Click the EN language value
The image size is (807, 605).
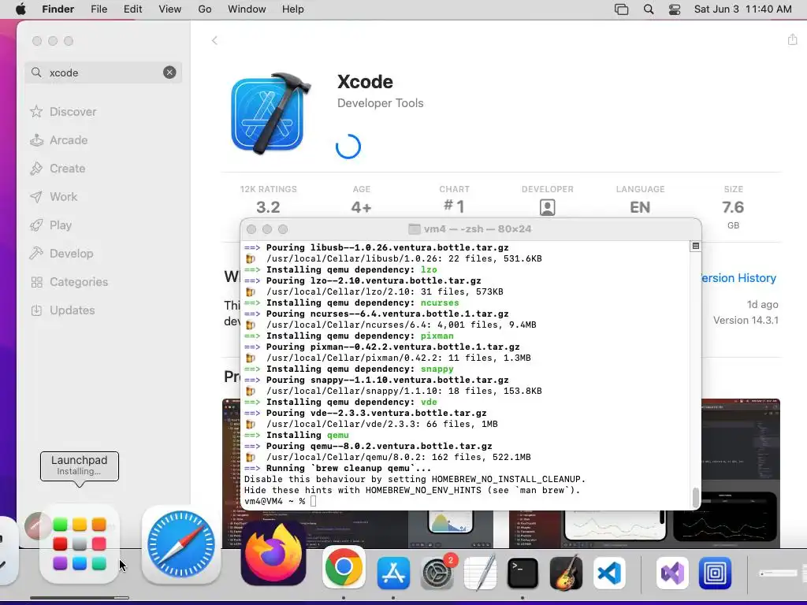tap(640, 207)
